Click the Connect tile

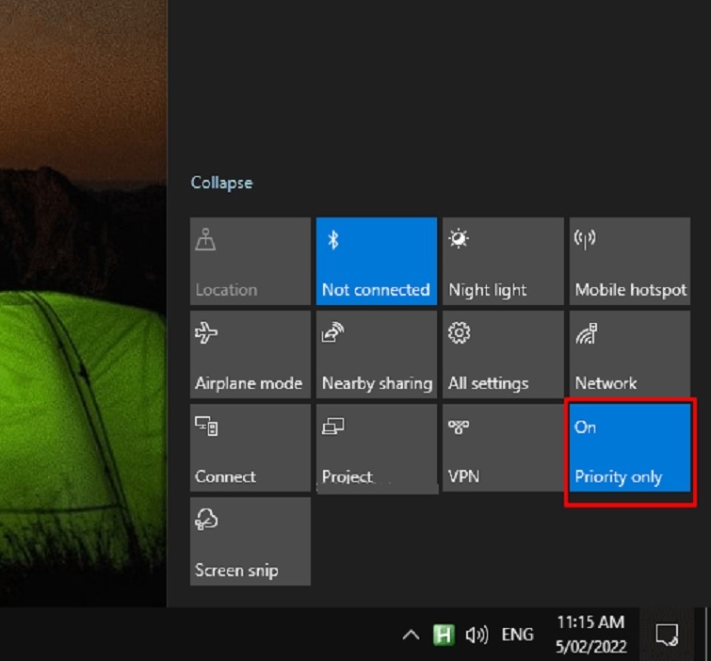(x=250, y=447)
